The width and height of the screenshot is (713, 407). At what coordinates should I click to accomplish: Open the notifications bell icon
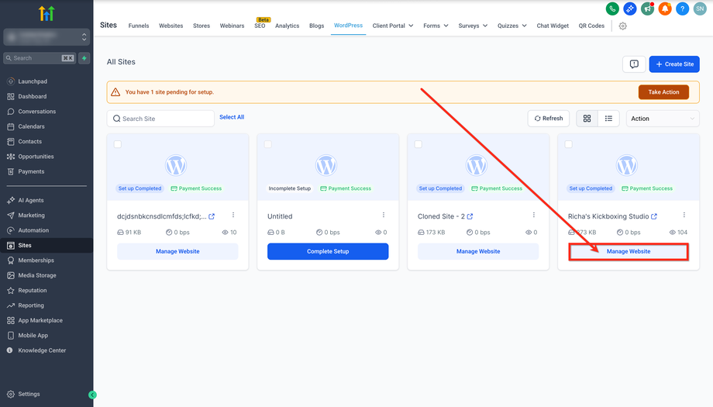(x=665, y=9)
